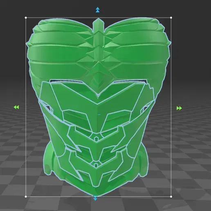This screenshot has height=211, width=211.
Task: Click the lower hexagonal bolt on the armor
Action: (x=96, y=165)
